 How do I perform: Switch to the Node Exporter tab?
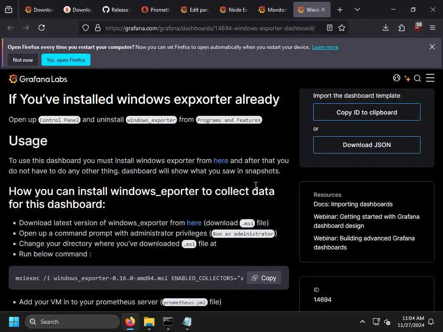coord(234,10)
